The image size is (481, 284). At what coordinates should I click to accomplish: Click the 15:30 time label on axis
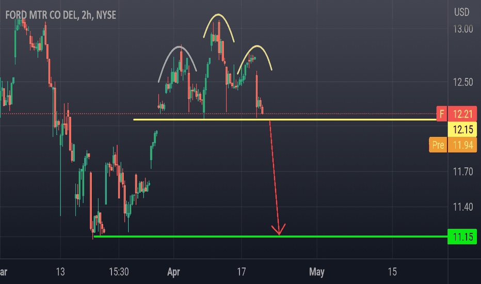pos(119,272)
